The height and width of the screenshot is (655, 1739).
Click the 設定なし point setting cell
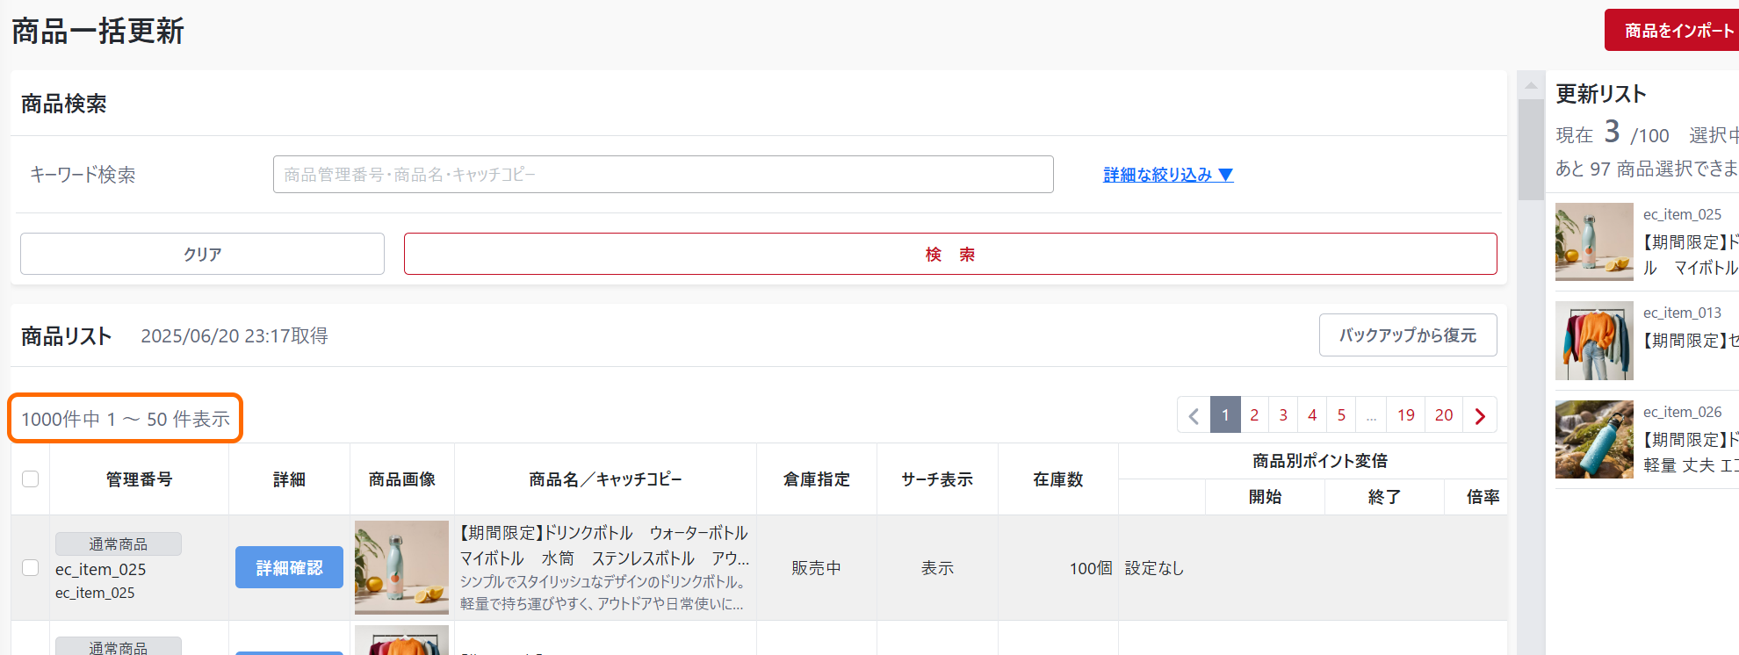(1154, 568)
